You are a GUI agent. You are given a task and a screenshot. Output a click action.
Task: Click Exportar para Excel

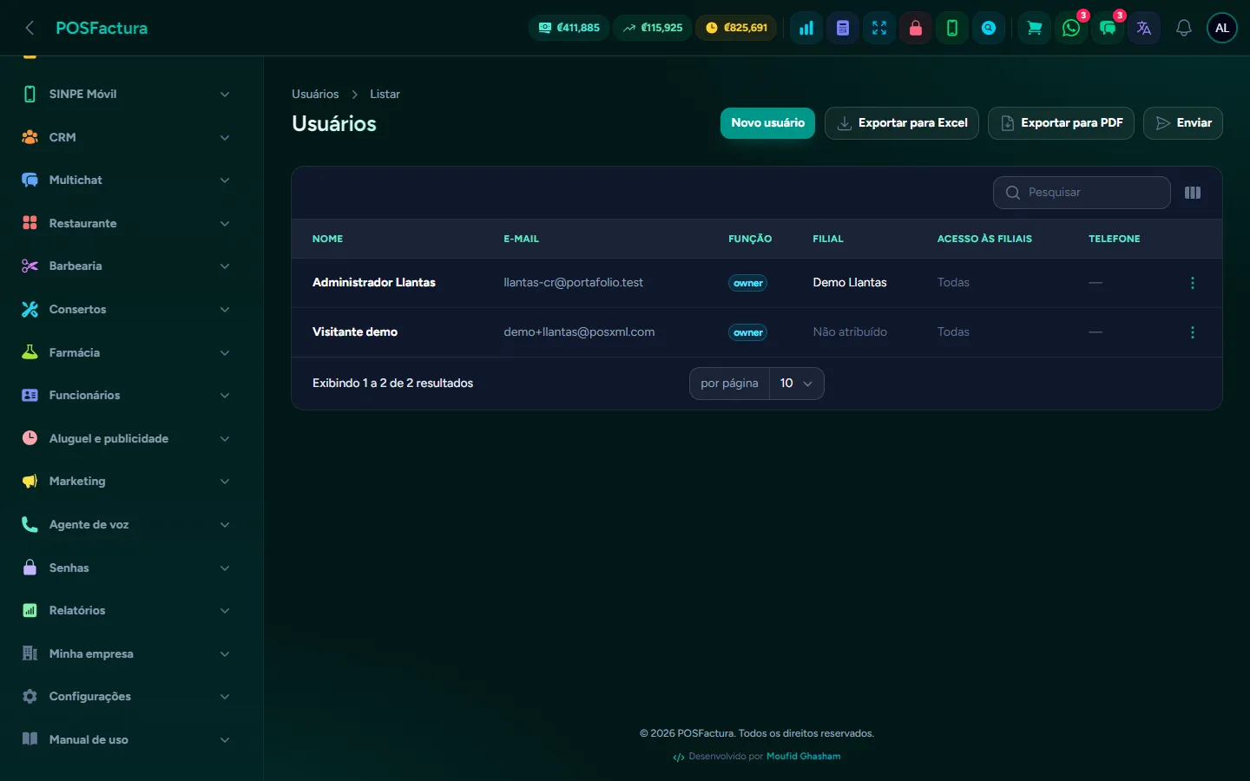(902, 123)
